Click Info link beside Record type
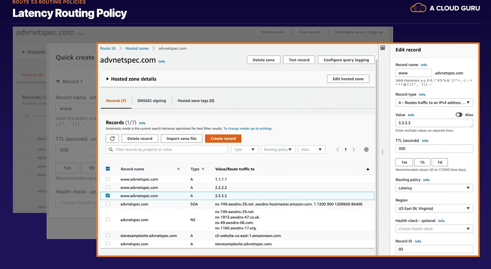 (x=422, y=95)
